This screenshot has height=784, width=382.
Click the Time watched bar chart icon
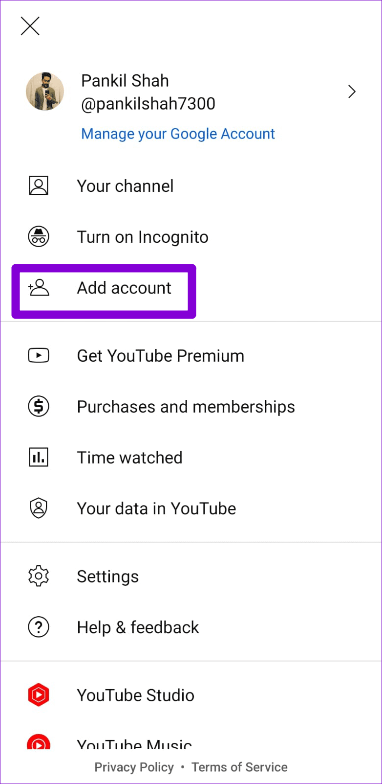pos(39,458)
